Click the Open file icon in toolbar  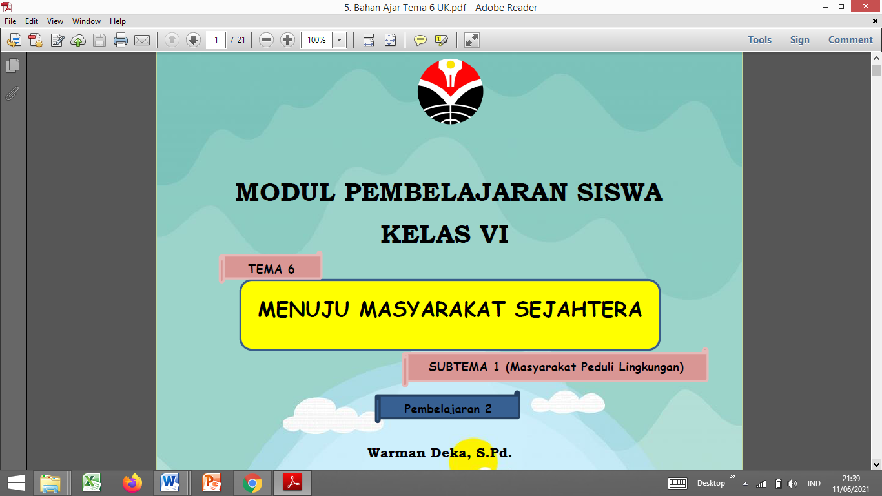coord(14,40)
